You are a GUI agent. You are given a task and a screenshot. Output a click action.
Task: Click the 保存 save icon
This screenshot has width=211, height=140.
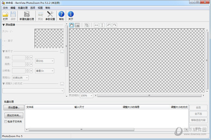13,16
